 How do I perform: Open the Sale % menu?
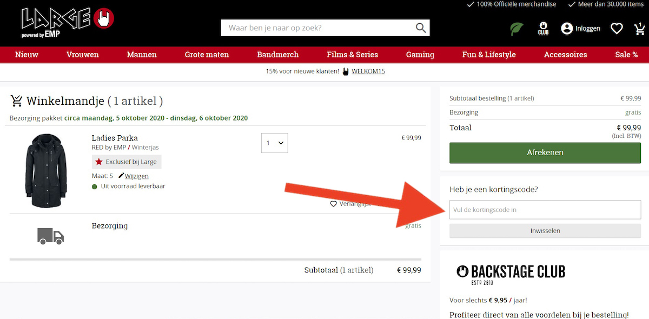point(626,55)
